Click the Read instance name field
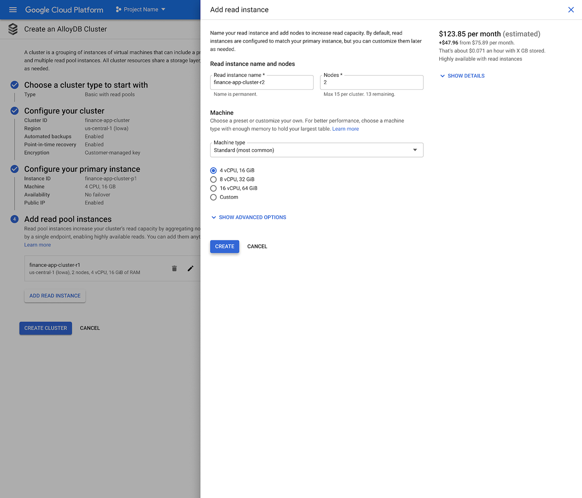 tap(262, 83)
